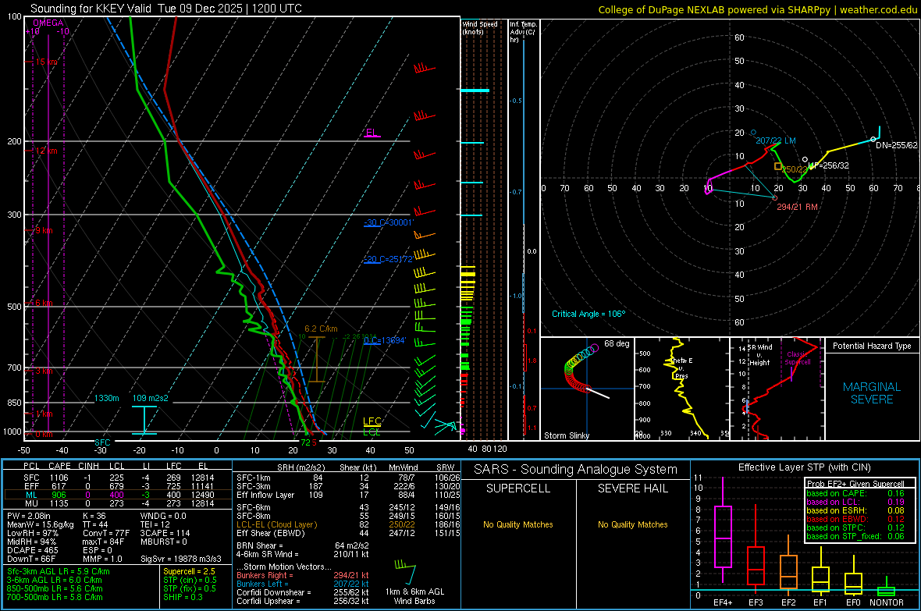Click the 'Inf. Temp. Adv.' panel header
This screenshot has height=611, width=921.
pyautogui.click(x=523, y=32)
